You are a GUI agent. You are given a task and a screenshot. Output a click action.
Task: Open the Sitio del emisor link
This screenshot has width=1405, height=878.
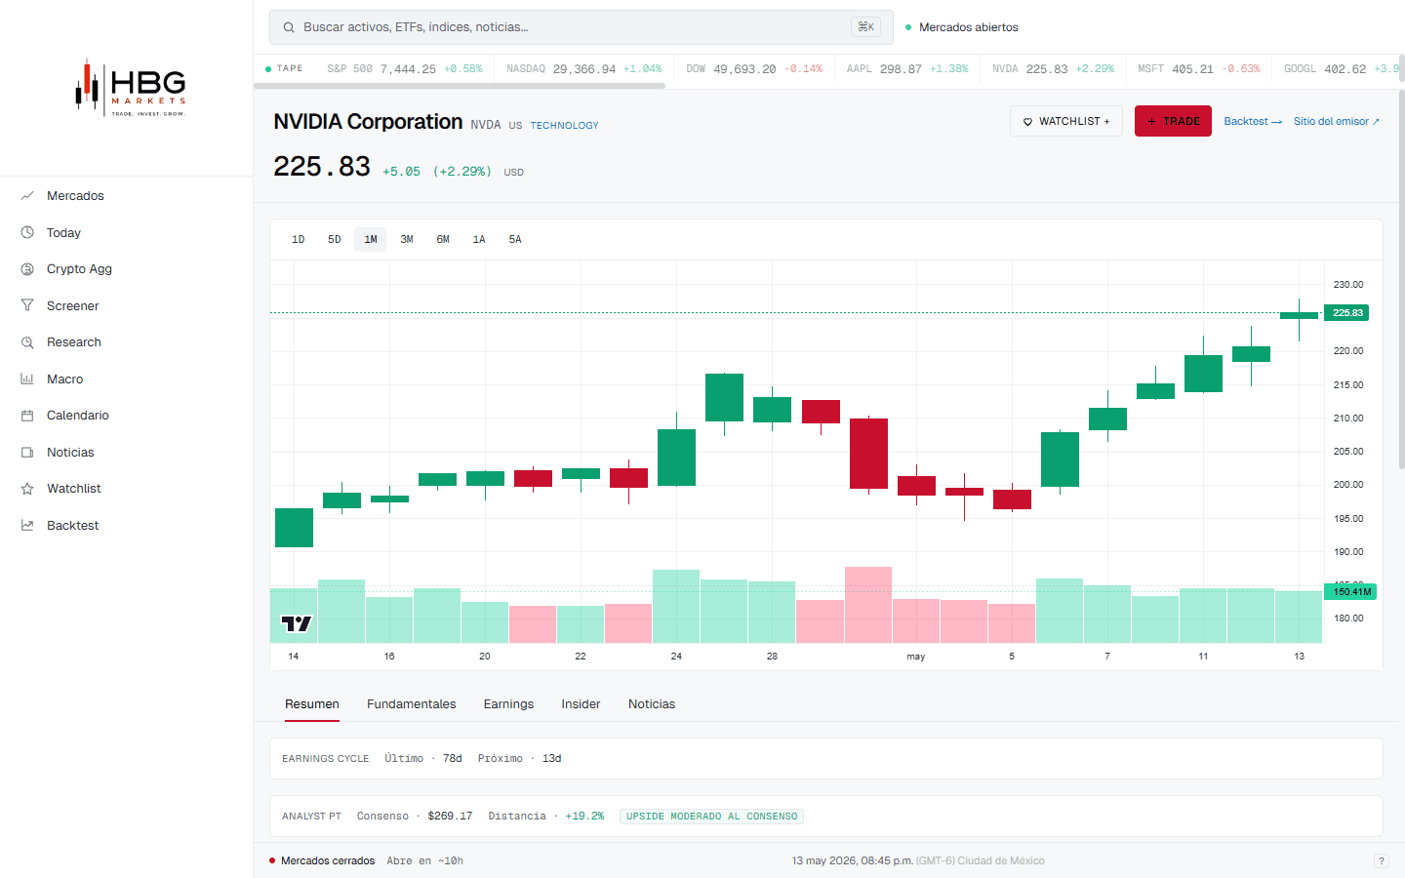(1337, 121)
